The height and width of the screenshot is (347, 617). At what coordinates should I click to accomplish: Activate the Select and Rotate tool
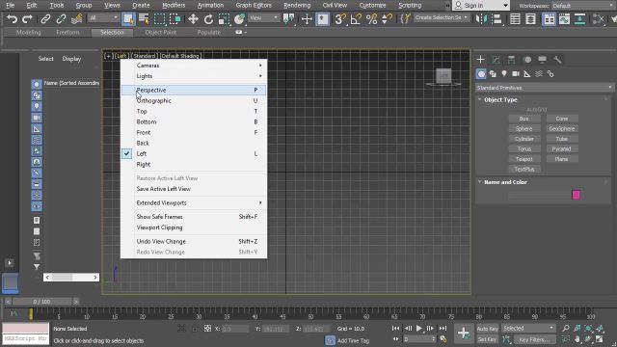tap(208, 18)
